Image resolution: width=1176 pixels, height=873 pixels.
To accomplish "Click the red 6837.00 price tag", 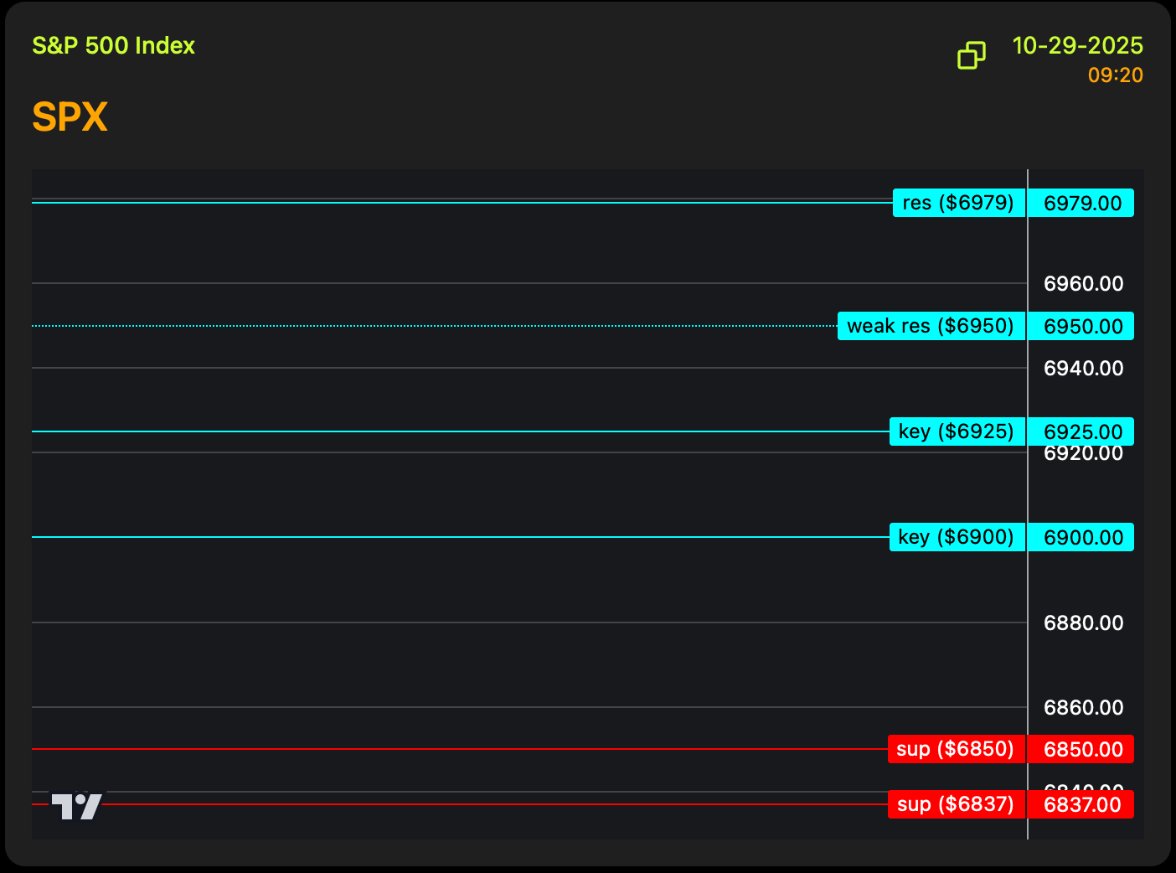I will tap(1081, 804).
